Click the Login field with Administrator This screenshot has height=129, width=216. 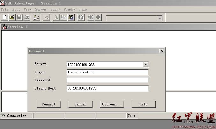click(x=108, y=72)
